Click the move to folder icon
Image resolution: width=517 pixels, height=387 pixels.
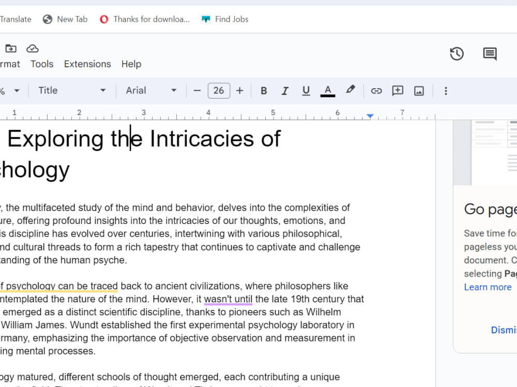click(11, 49)
